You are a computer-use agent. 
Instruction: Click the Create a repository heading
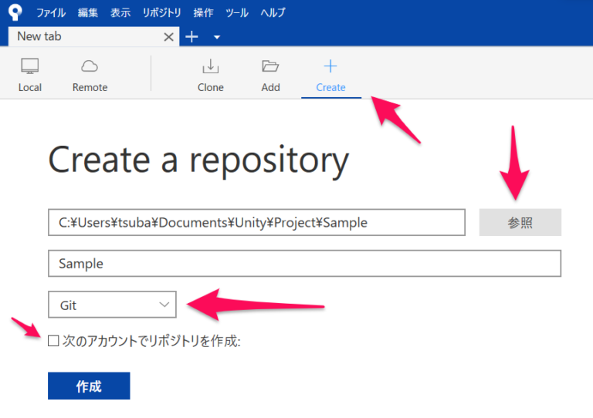coord(198,160)
